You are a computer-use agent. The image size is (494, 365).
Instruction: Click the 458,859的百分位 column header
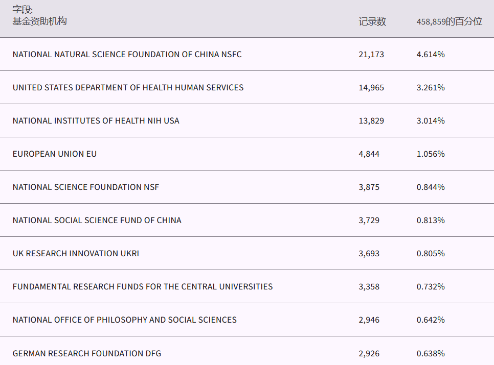coord(449,21)
